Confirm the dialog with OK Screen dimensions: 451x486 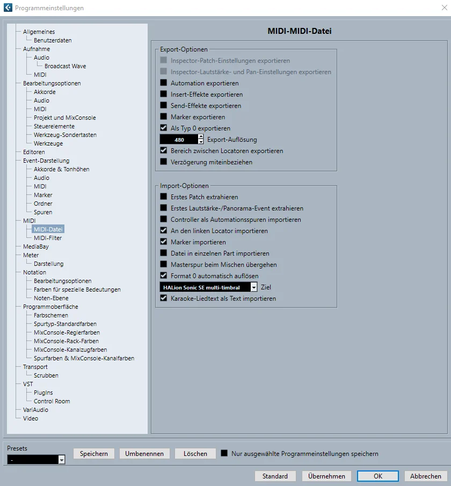point(378,476)
